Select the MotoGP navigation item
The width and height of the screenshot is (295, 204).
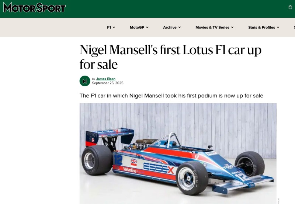pos(137,27)
